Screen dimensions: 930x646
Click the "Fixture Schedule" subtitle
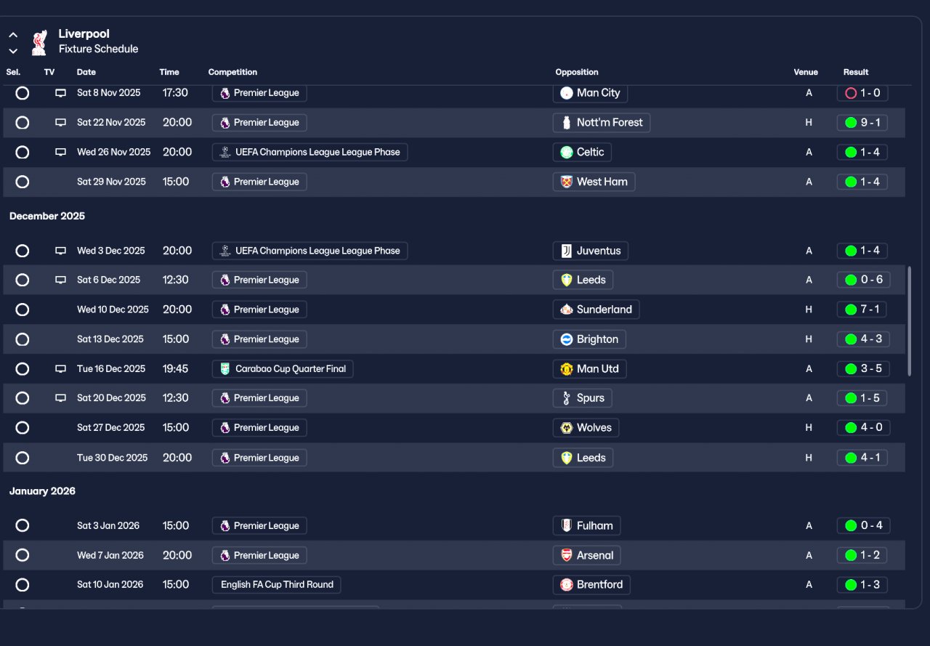pyautogui.click(x=99, y=49)
